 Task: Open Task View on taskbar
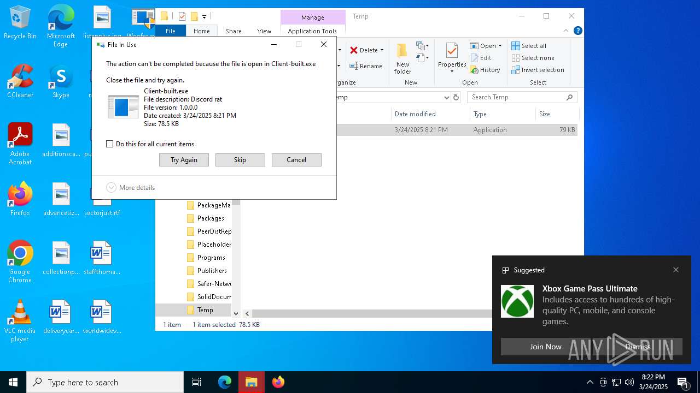[x=197, y=382]
